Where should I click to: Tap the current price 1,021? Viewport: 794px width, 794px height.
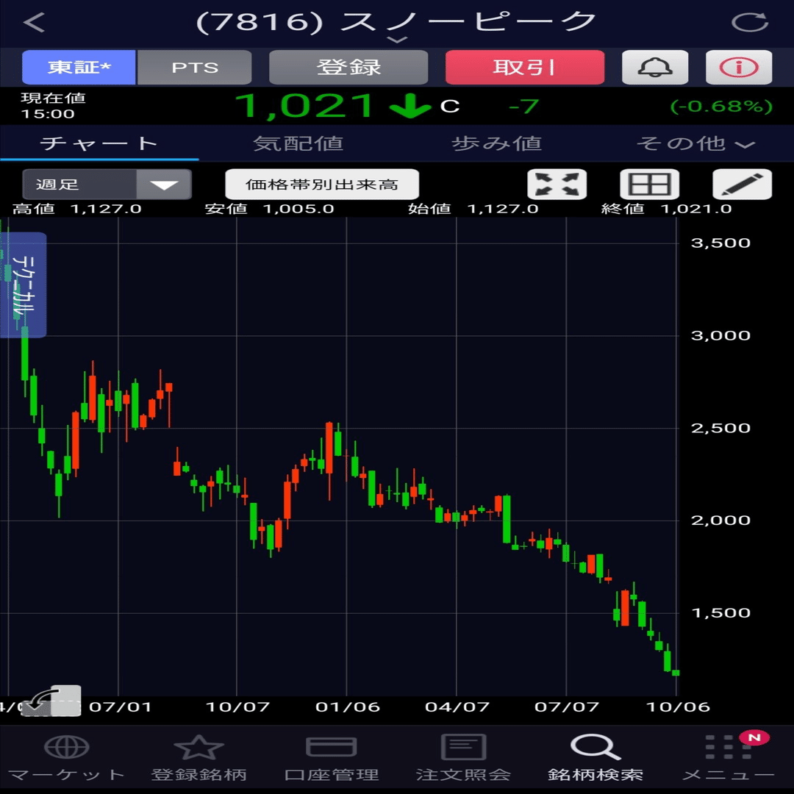click(x=305, y=107)
